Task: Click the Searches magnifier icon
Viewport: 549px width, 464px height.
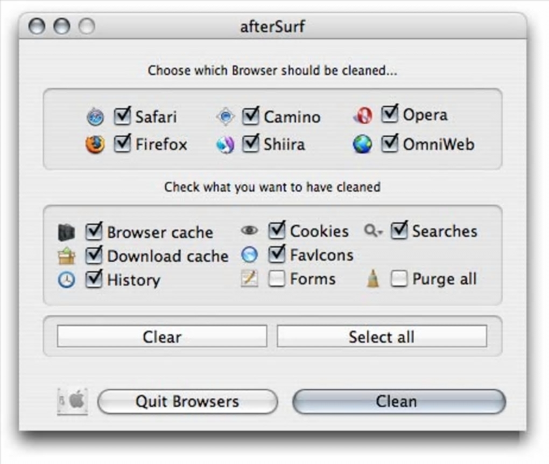Action: pos(373,231)
